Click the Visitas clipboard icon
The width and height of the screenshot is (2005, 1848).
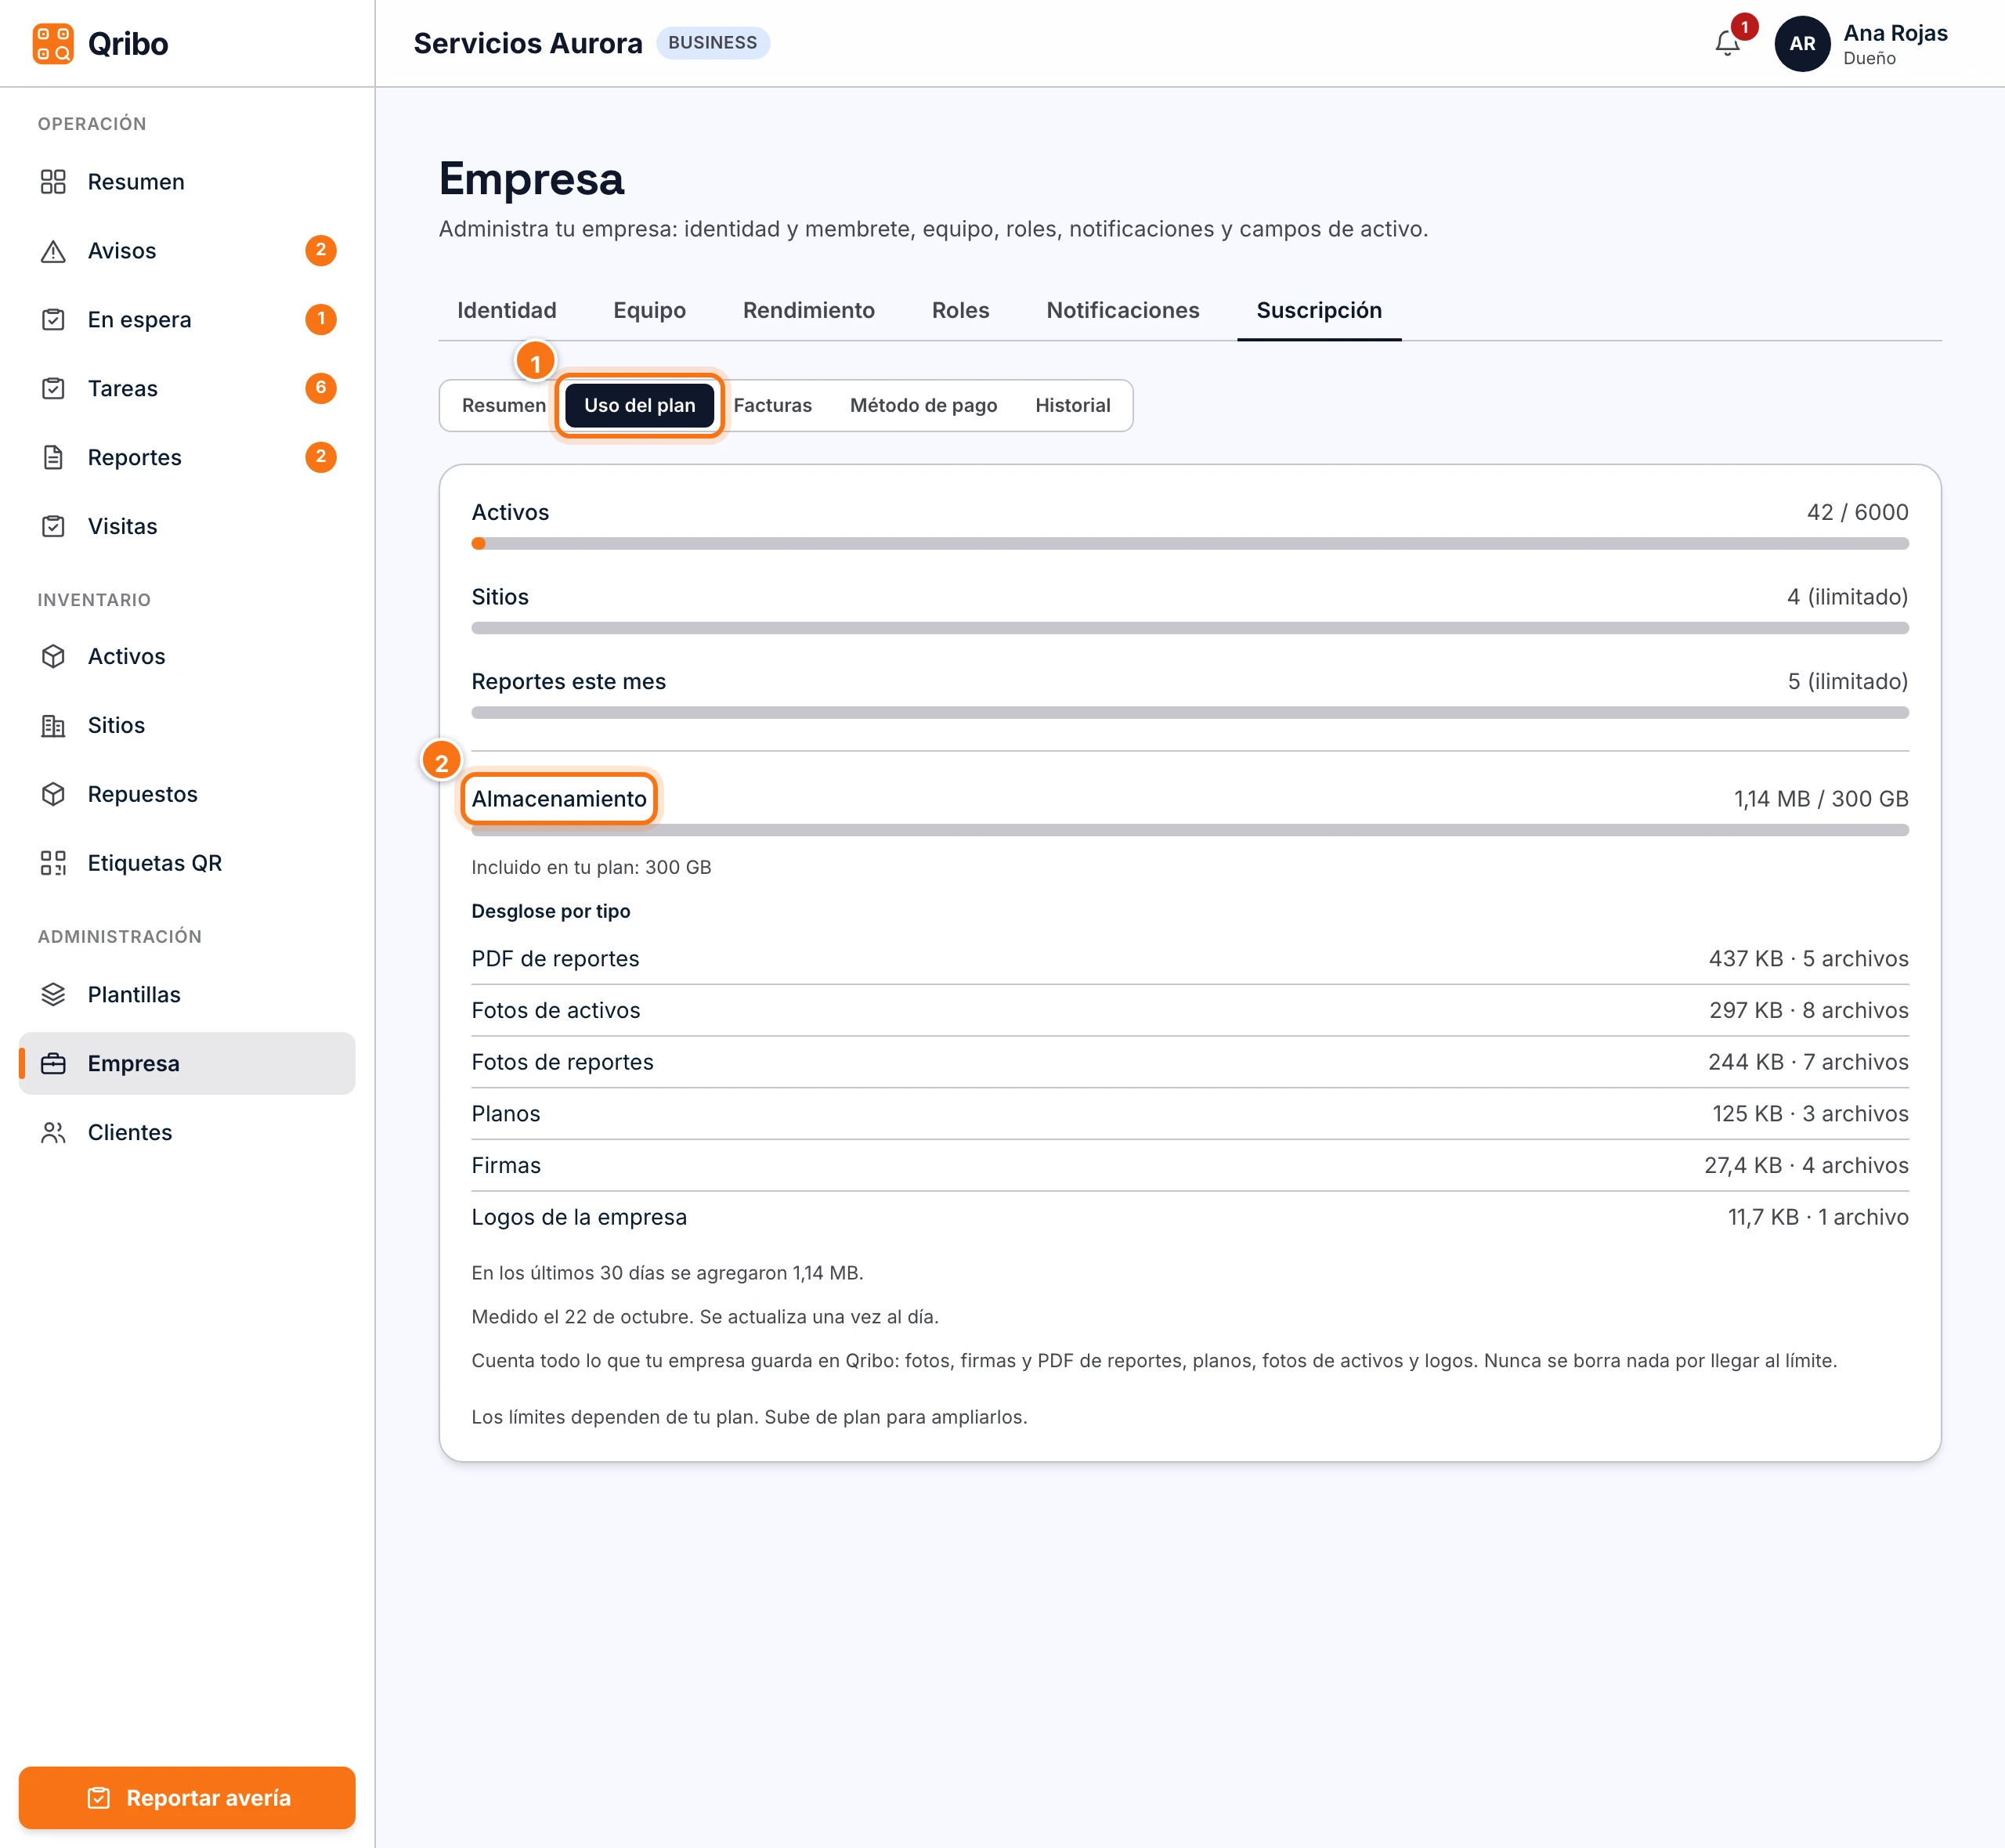pyautogui.click(x=53, y=527)
